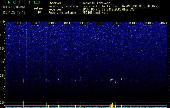Image resolution: width=170 pixels, height=108 pixels.
Task: Click the 0.6 frequency axis label
Action: pos(2,103)
